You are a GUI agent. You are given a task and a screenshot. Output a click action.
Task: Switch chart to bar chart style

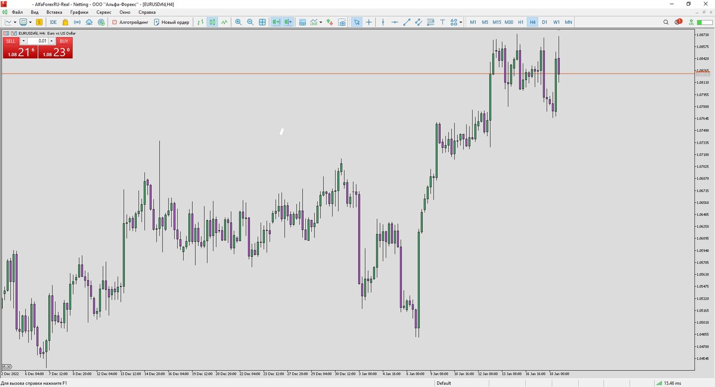[x=201, y=22]
